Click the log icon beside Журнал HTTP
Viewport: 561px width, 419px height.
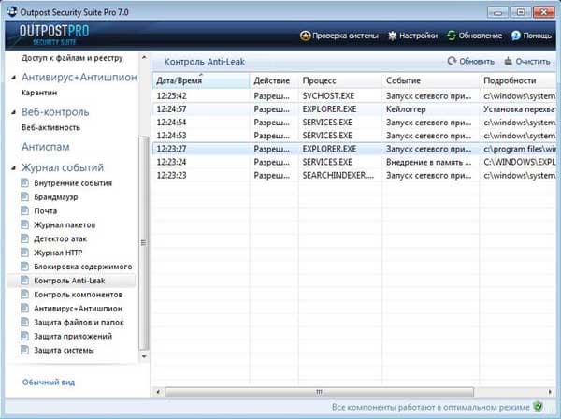click(x=24, y=253)
